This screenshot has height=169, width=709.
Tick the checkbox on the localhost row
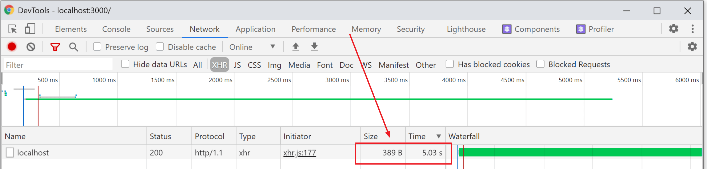point(10,152)
